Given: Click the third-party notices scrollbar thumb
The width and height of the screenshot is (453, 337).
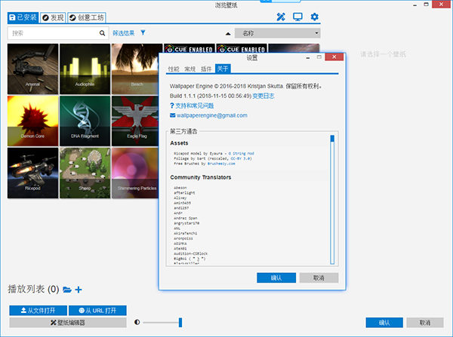Looking at the screenshot, I should pyautogui.click(x=332, y=139).
